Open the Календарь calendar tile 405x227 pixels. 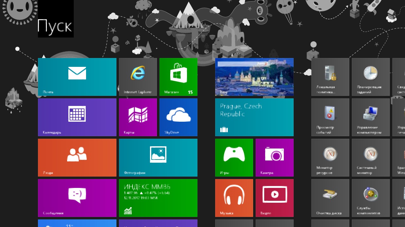77,117
